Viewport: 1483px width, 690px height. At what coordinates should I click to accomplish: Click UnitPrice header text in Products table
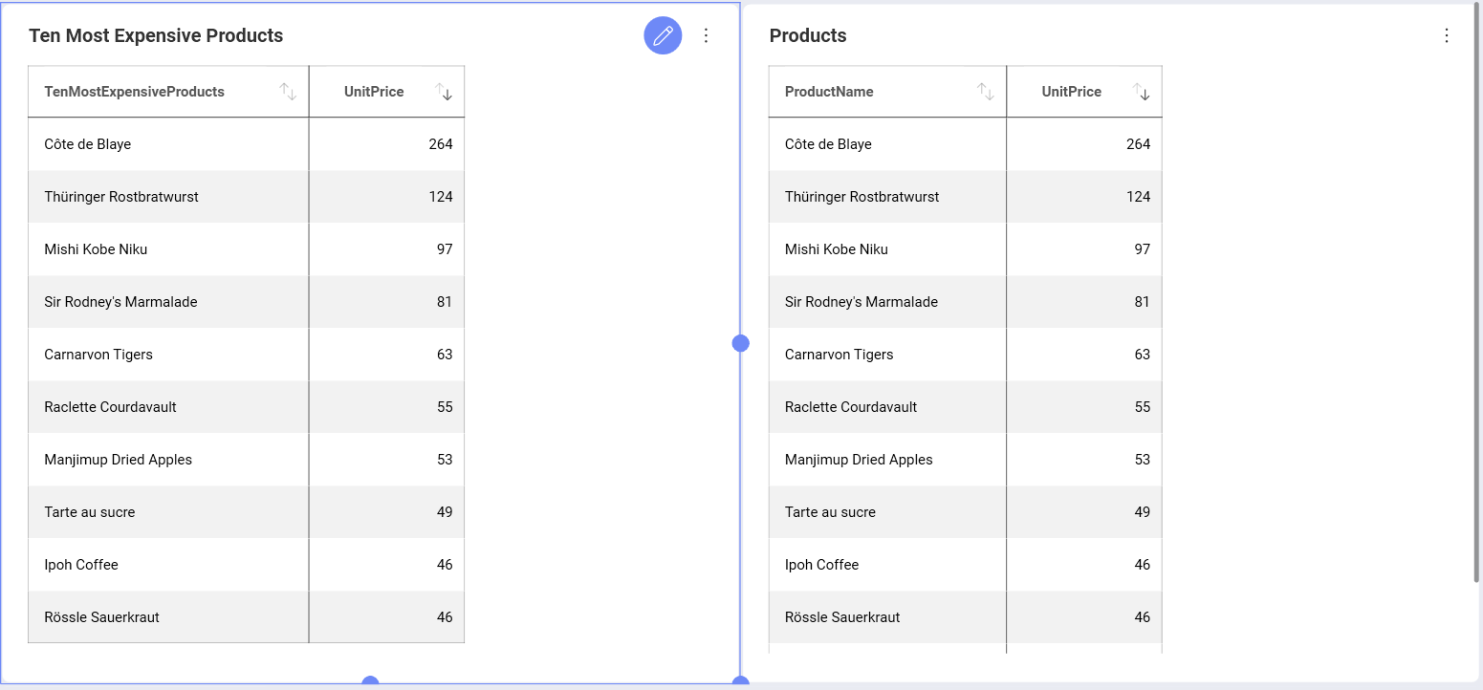click(1071, 92)
